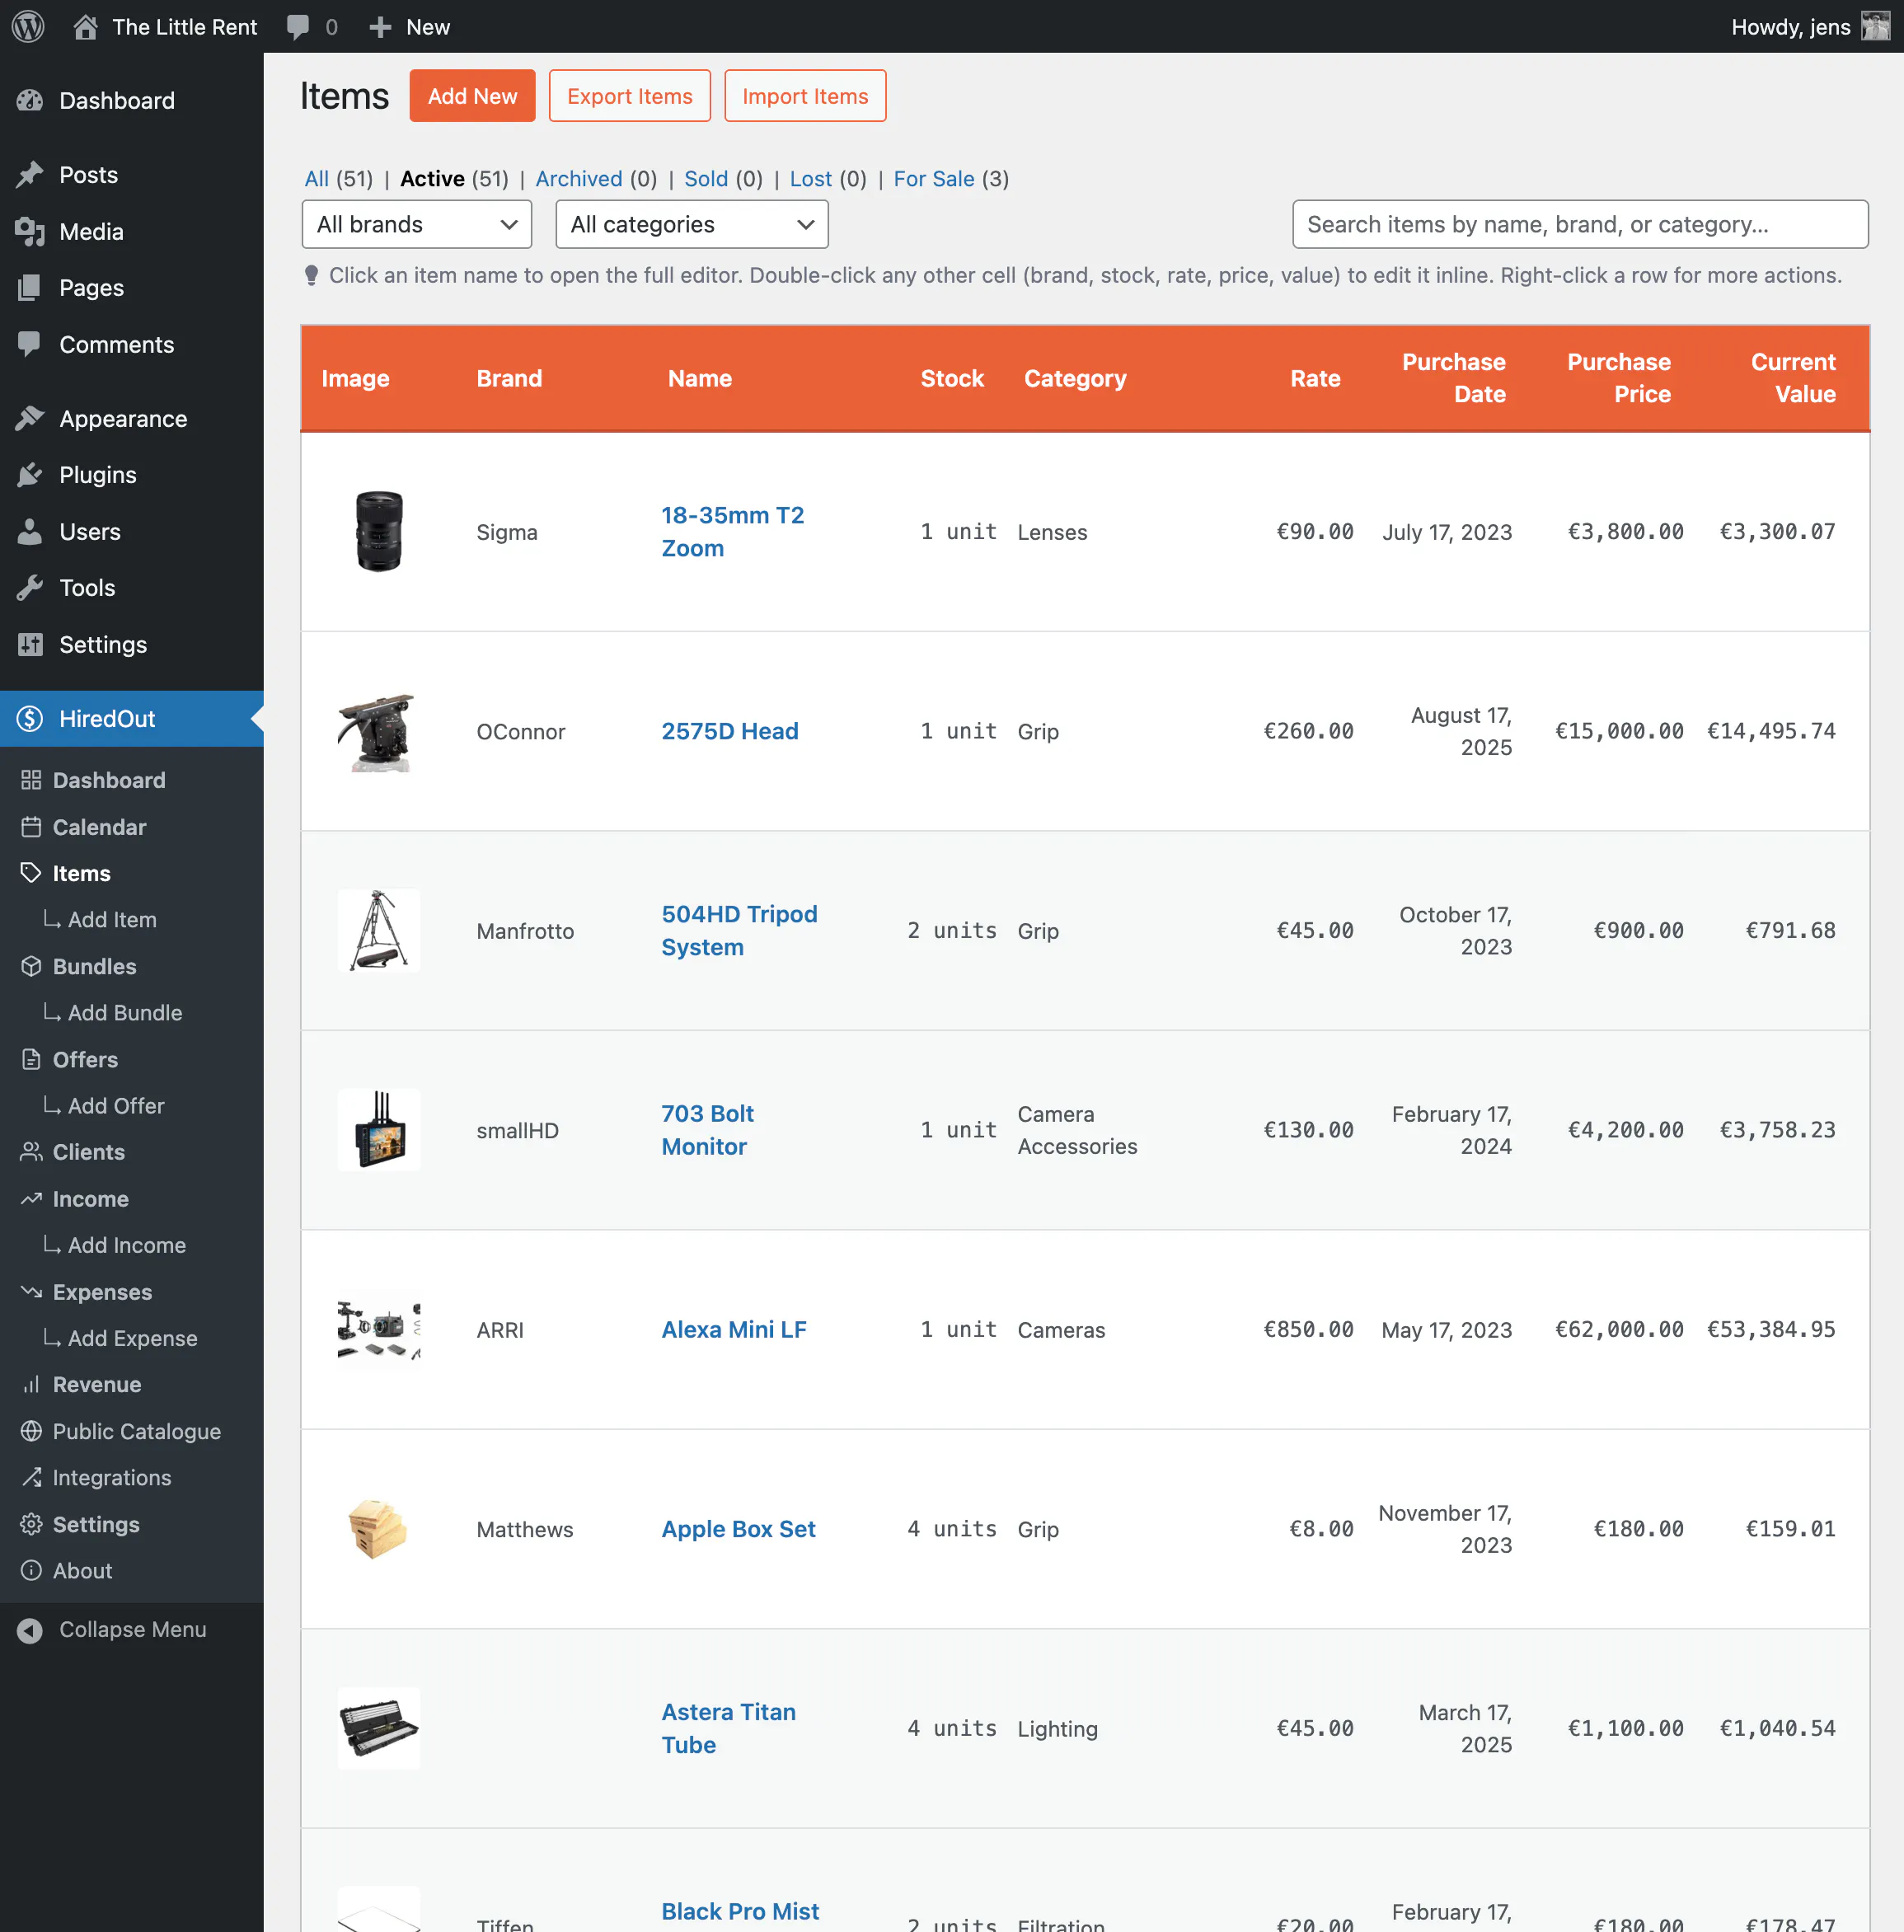Click the home icon beside The Little Rent
1904x1932 pixels.
pyautogui.click(x=86, y=27)
